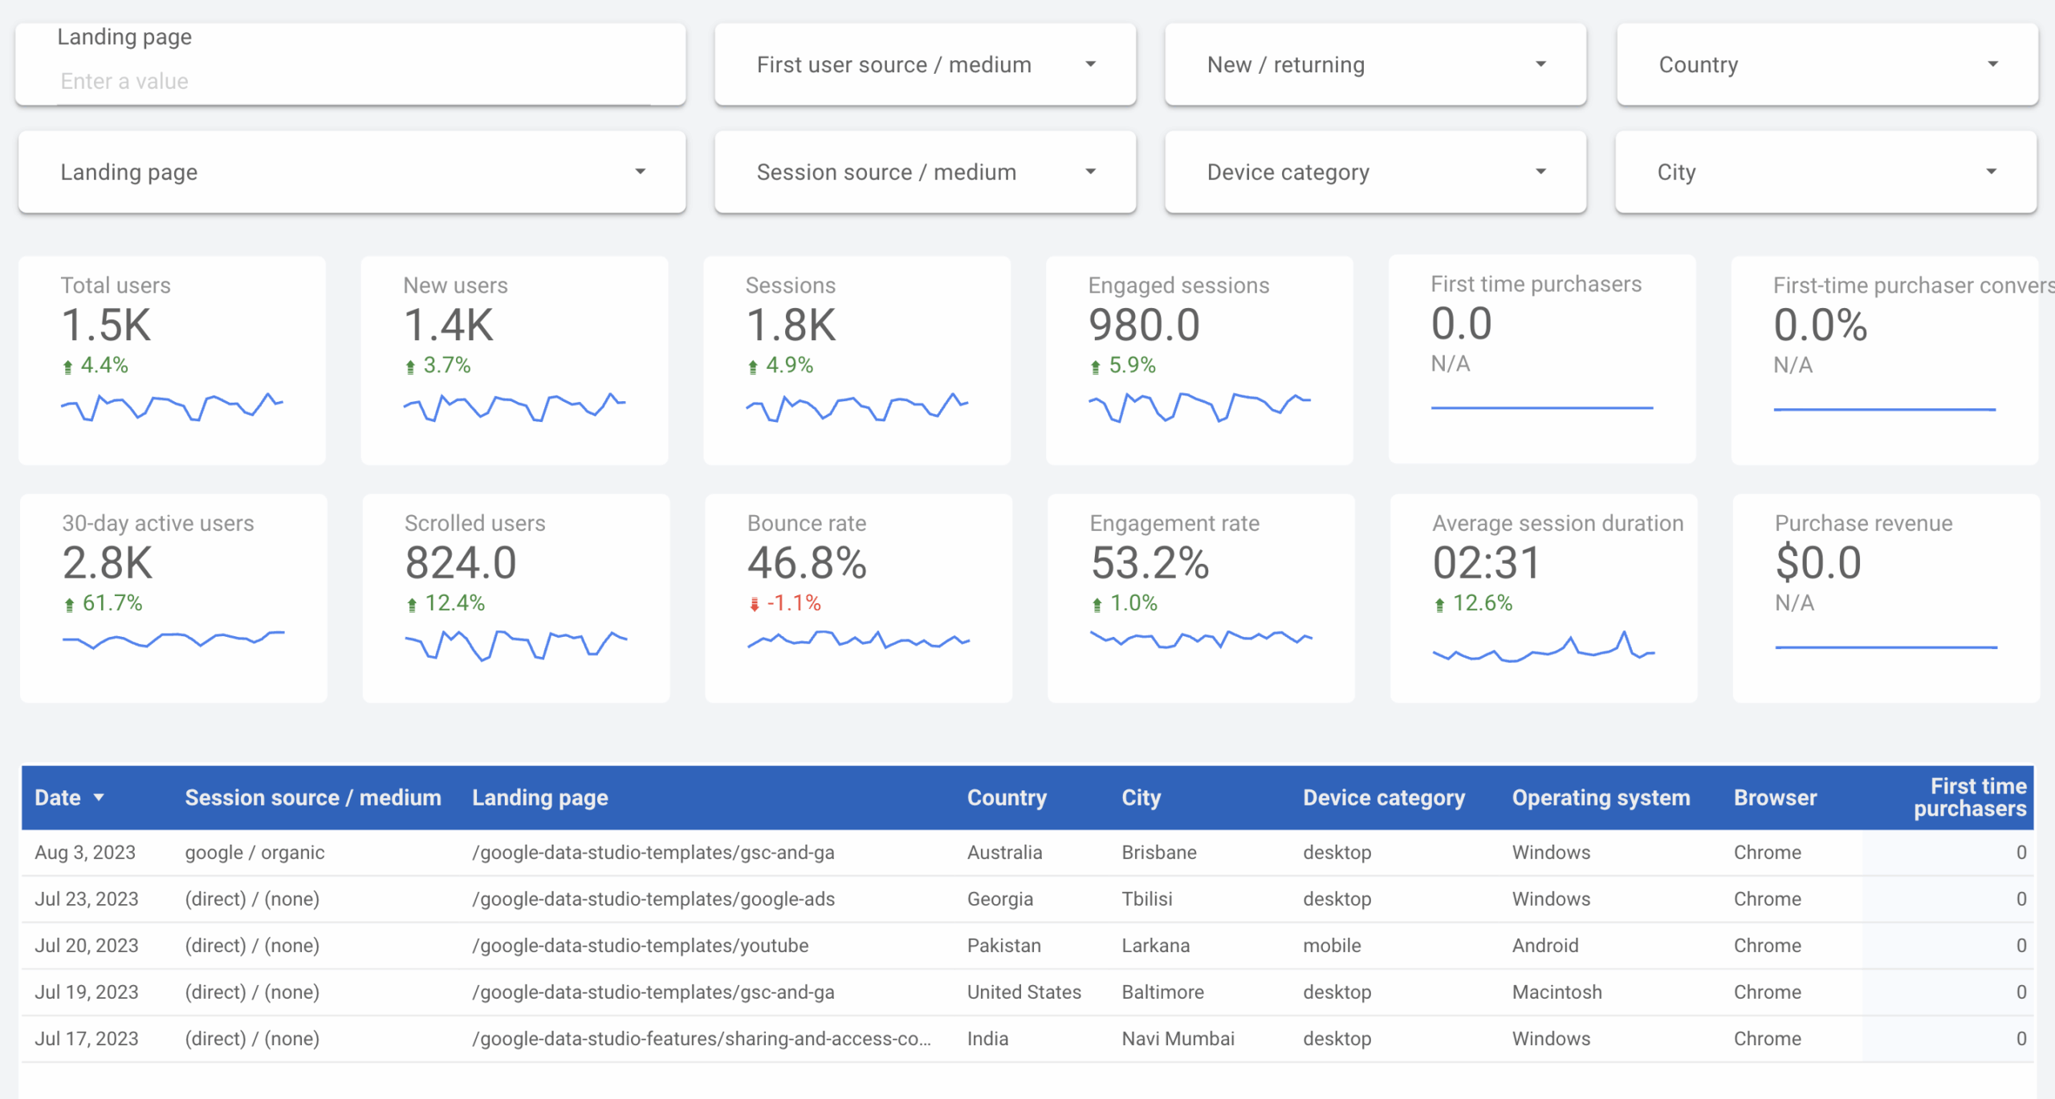The height and width of the screenshot is (1099, 2055).
Task: Click the Sessions sparkline chart
Action: (857, 407)
